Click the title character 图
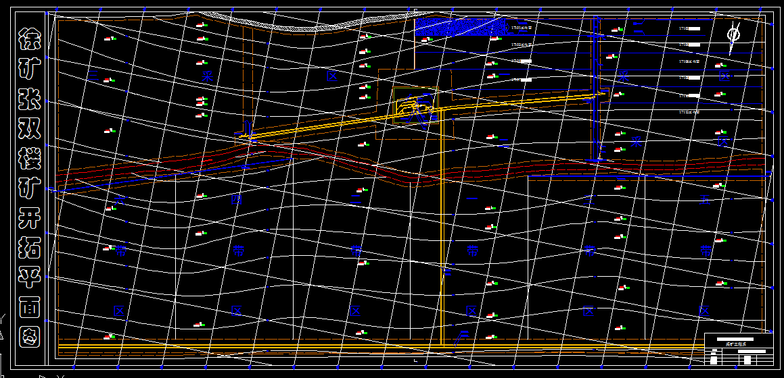784x378 pixels. (29, 337)
